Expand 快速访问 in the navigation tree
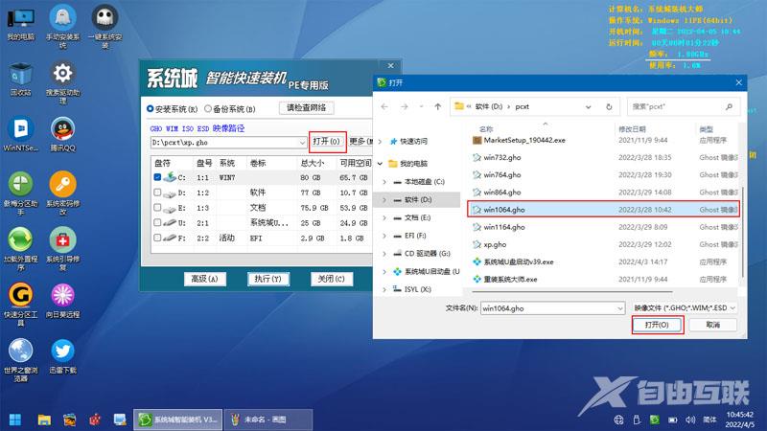 (381, 141)
